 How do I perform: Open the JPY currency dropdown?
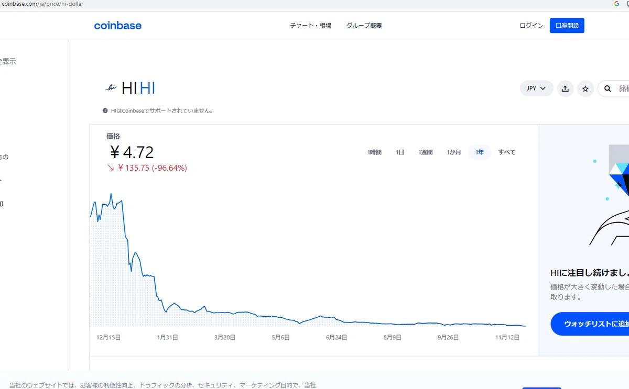tap(537, 88)
